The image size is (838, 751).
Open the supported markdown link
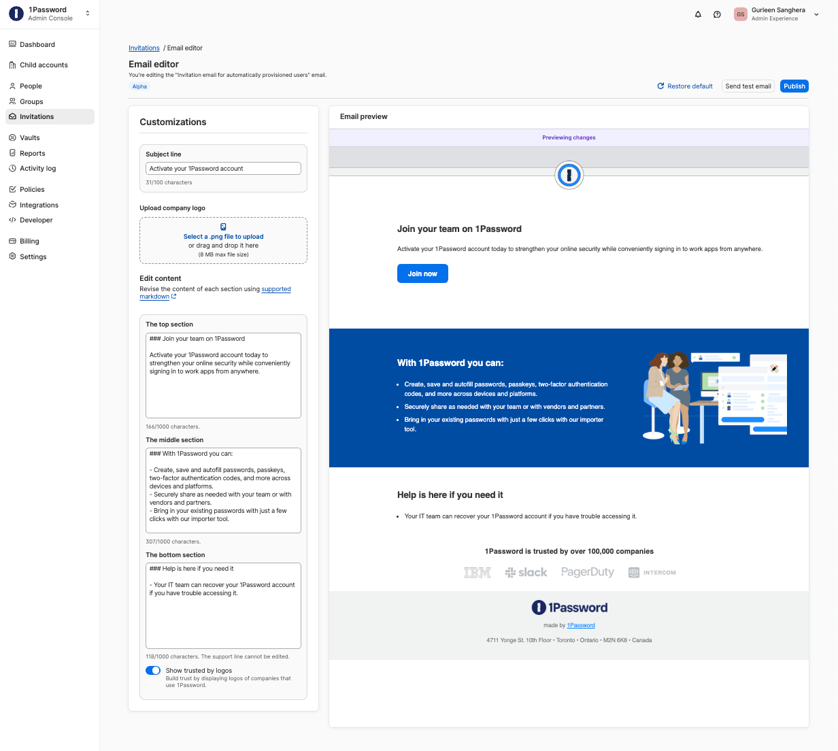coord(276,289)
